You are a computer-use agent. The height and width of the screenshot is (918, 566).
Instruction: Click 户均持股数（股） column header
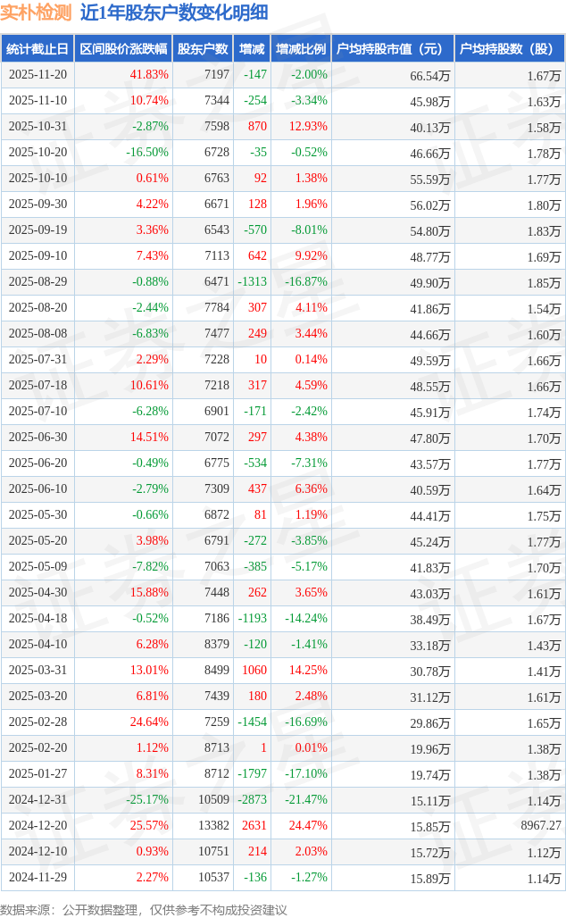point(509,49)
